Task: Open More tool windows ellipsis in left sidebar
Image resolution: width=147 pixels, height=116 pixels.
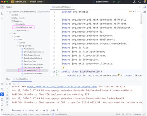Action: (2, 19)
